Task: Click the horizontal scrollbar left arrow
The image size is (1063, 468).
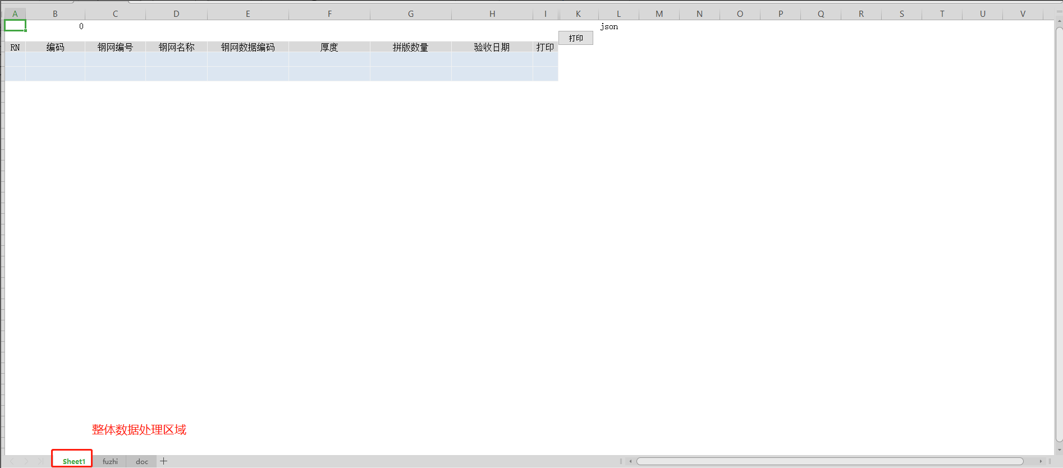Action: tap(630, 461)
